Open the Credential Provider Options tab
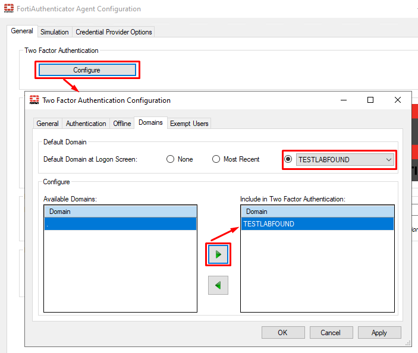This screenshot has height=353, width=418. 114,32
